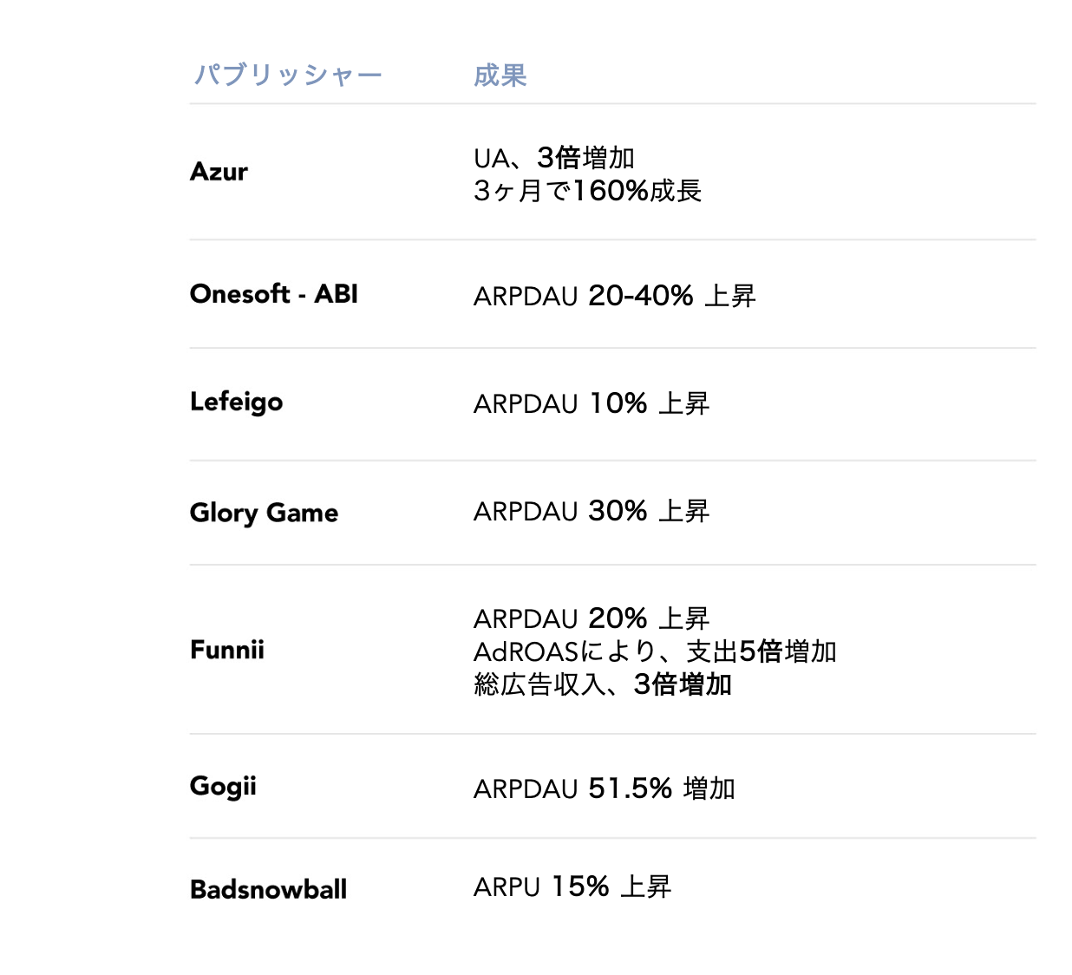Click the AdROAS word in Funnii's results

point(526,651)
